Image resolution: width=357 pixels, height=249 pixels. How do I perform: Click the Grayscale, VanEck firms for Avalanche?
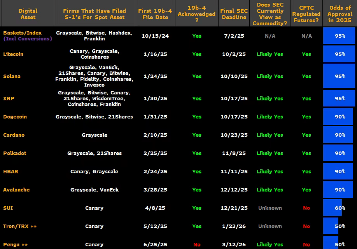94,190
